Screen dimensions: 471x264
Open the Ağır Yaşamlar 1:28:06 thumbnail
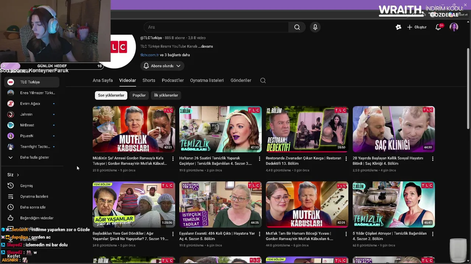134,204
